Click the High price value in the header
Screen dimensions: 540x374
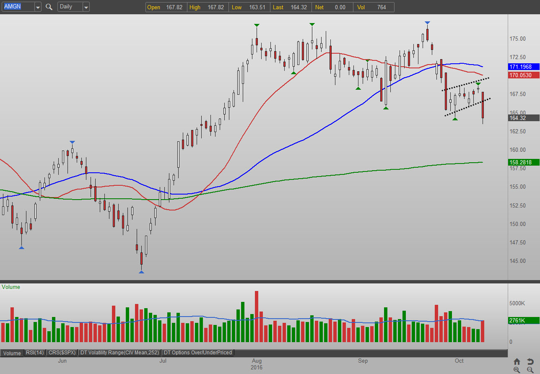point(216,7)
